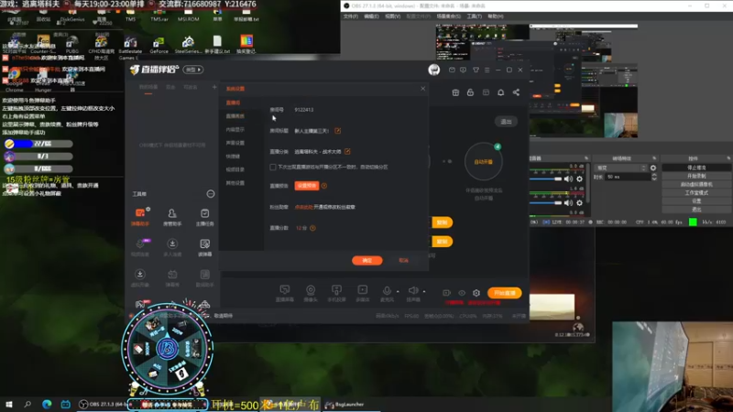Open the 弹幕助手 danmaku assistant tool
This screenshot has height=412, width=733.
pyautogui.click(x=140, y=217)
